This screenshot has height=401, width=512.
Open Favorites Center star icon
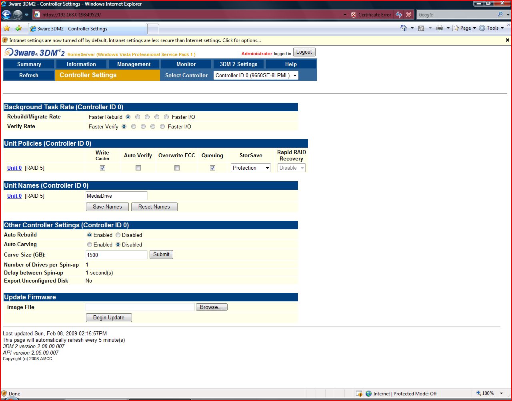pyautogui.click(x=7, y=28)
